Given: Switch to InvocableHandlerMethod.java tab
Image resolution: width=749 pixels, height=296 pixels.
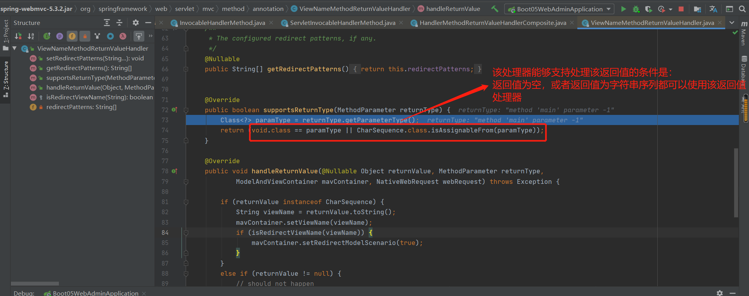Looking at the screenshot, I should (x=222, y=23).
